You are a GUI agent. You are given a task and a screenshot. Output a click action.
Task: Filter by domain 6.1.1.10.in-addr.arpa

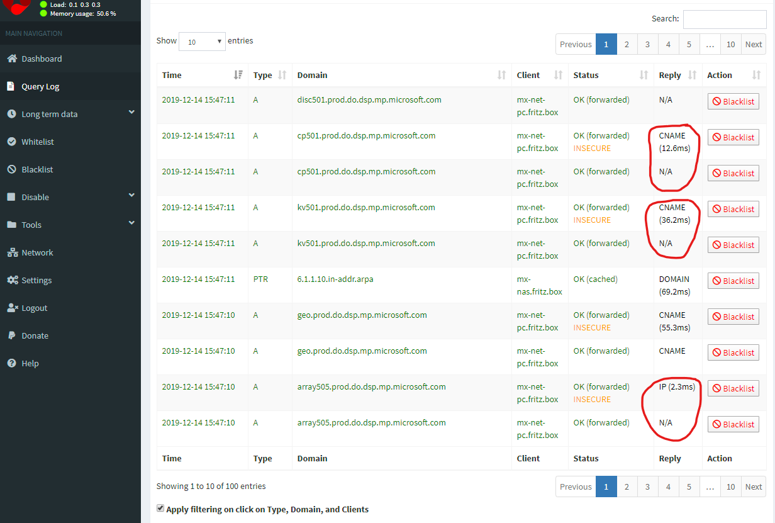pos(335,279)
